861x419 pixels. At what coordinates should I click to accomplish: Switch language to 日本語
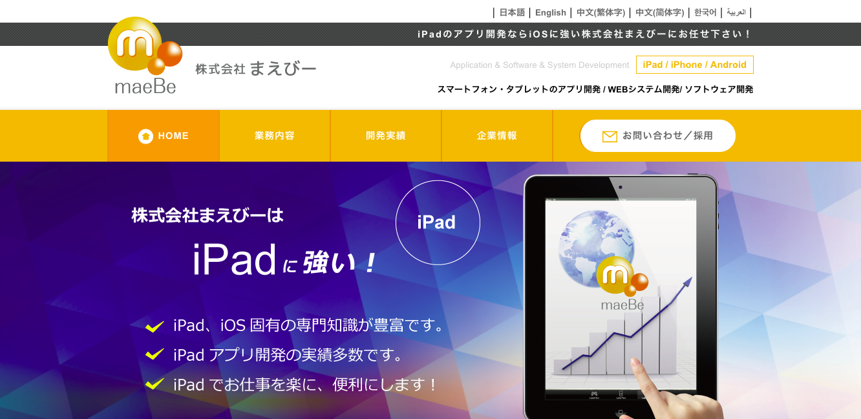point(512,12)
